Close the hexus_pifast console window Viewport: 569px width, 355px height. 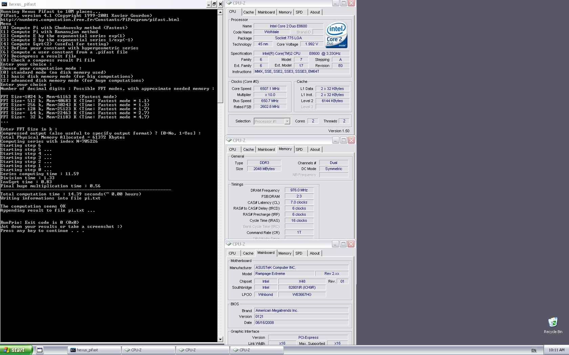coord(220,4)
